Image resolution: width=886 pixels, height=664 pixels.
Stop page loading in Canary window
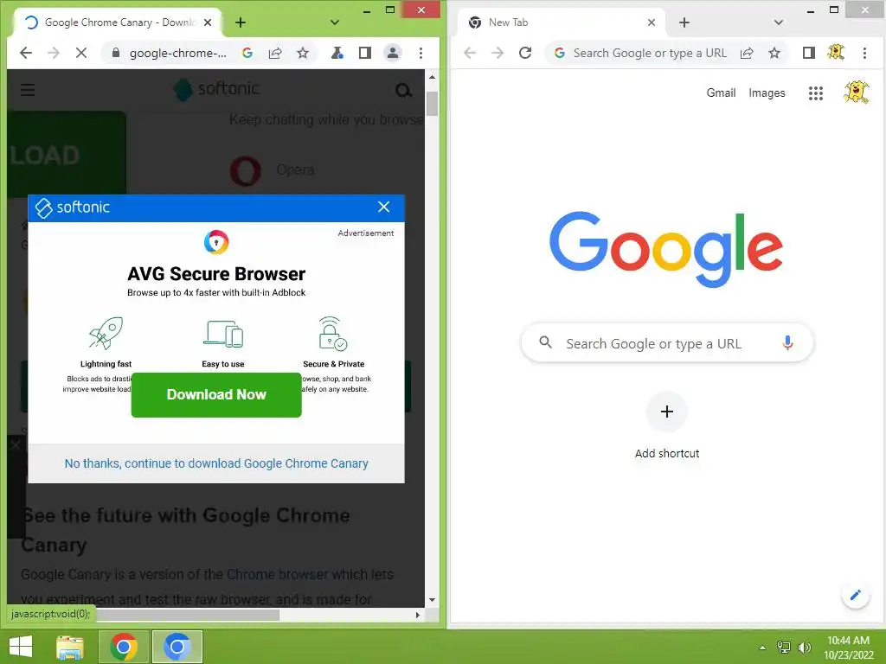tap(81, 53)
